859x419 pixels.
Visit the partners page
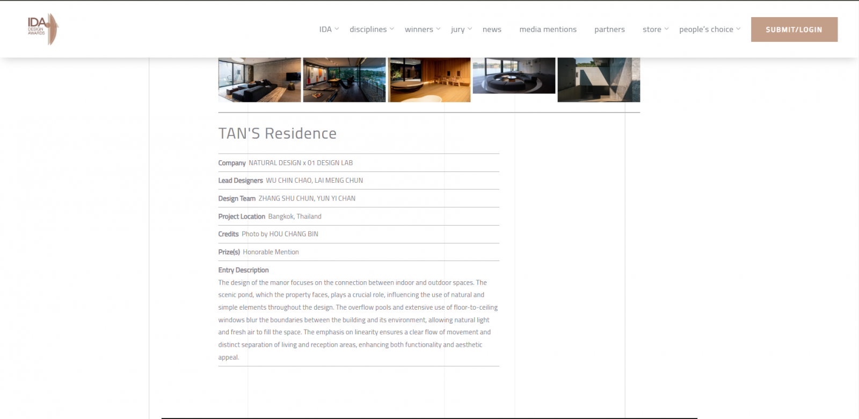[x=609, y=29]
